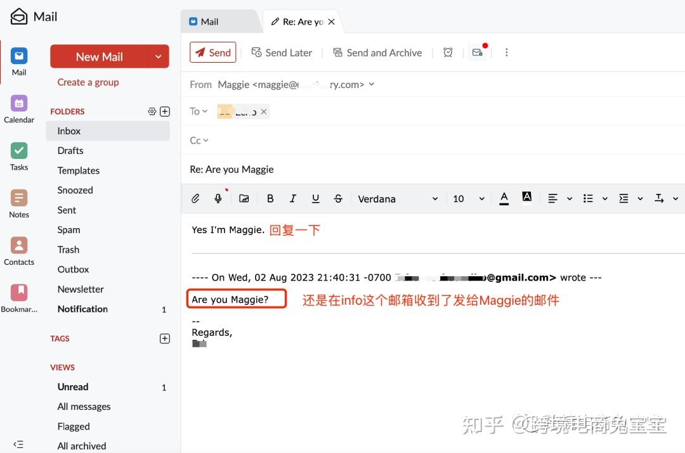Click the Create a group link
The width and height of the screenshot is (685, 453).
click(88, 82)
